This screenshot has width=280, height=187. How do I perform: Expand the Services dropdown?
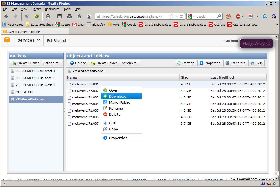[28, 40]
